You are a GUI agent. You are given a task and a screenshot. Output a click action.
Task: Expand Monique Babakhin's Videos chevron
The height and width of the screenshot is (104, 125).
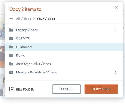click(x=116, y=72)
